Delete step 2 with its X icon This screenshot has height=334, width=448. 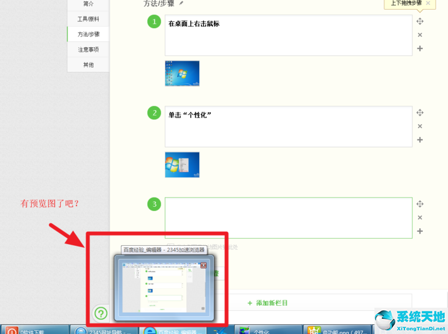pos(420,126)
